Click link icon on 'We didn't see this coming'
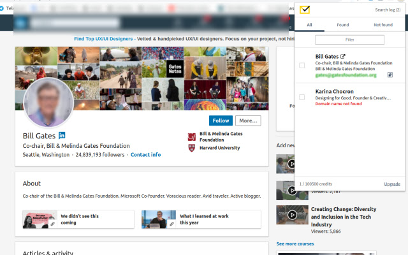Viewport: 408px width, 255px height. click(x=52, y=224)
